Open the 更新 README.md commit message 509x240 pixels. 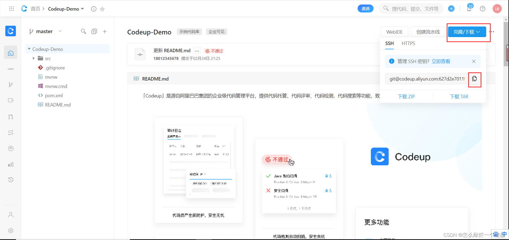click(x=172, y=51)
